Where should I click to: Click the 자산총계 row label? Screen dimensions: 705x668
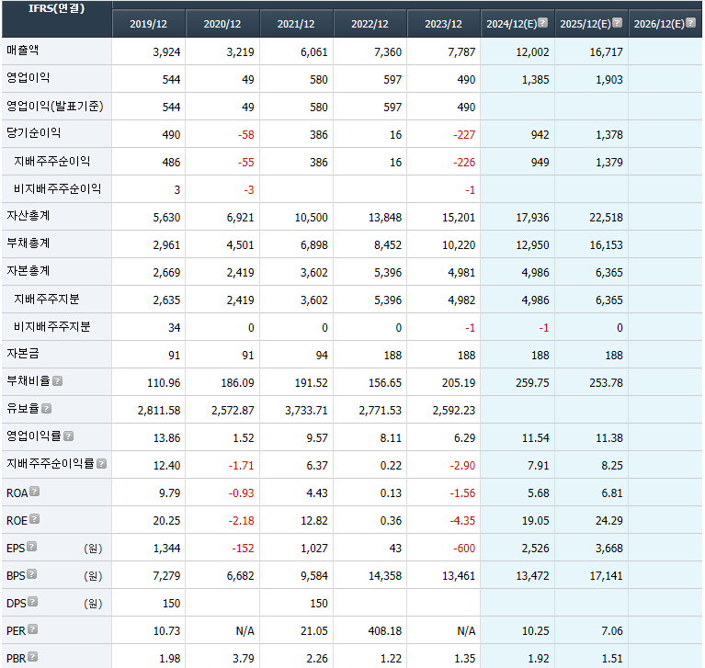click(x=28, y=215)
